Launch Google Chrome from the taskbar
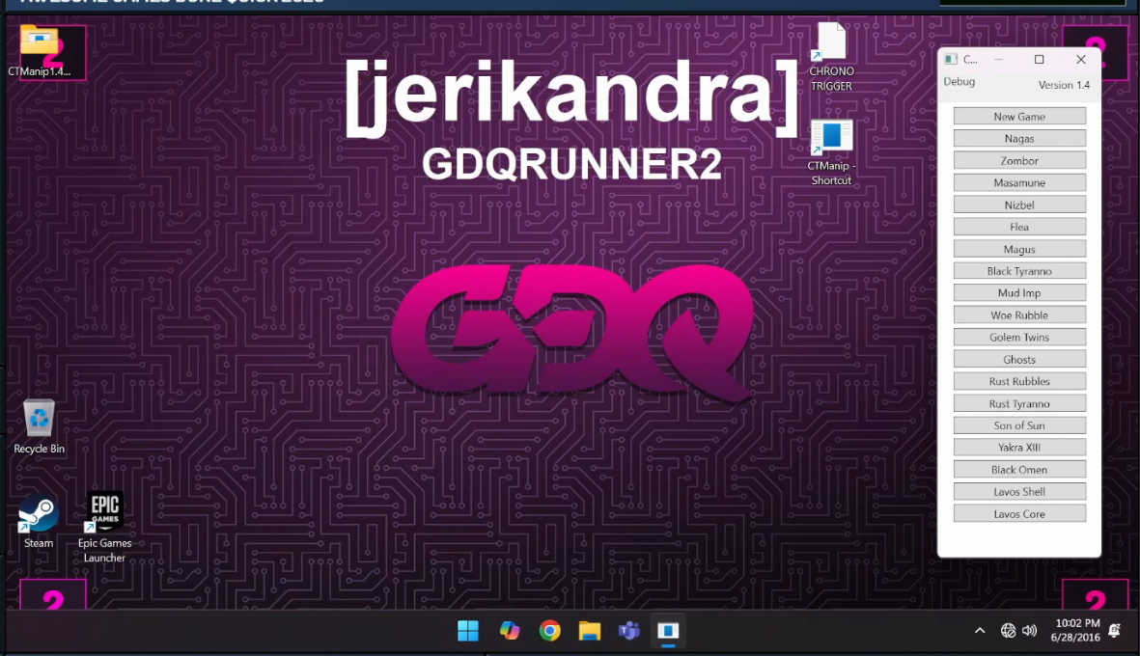This screenshot has width=1140, height=656. [549, 631]
